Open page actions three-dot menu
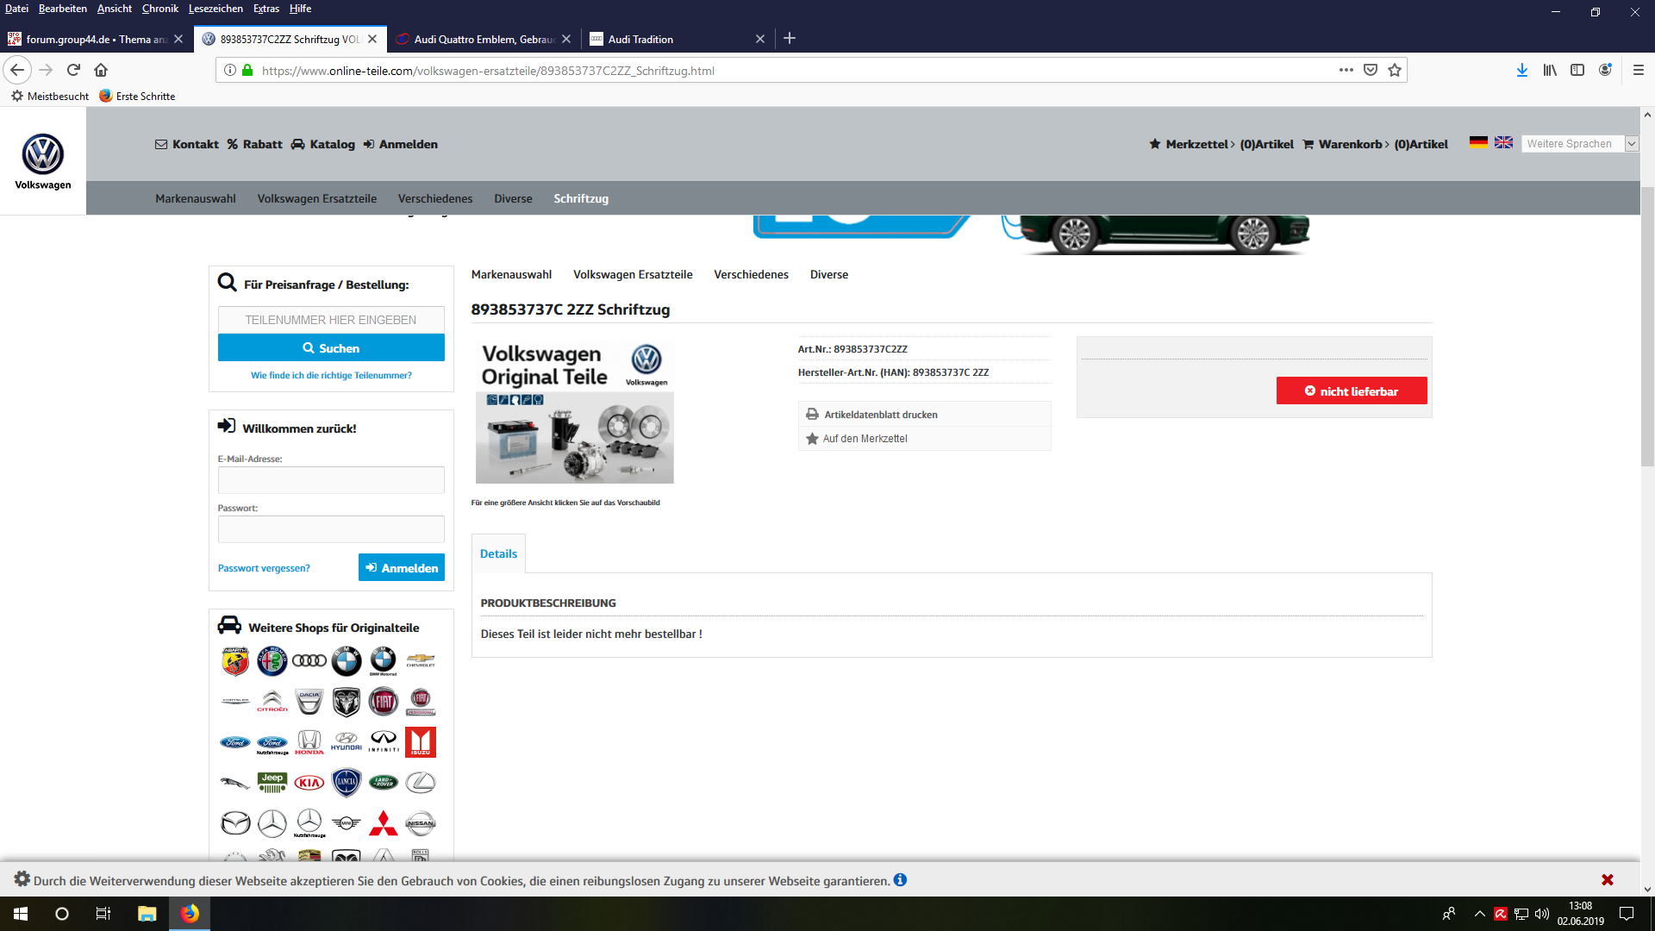This screenshot has width=1655, height=931. tap(1346, 70)
